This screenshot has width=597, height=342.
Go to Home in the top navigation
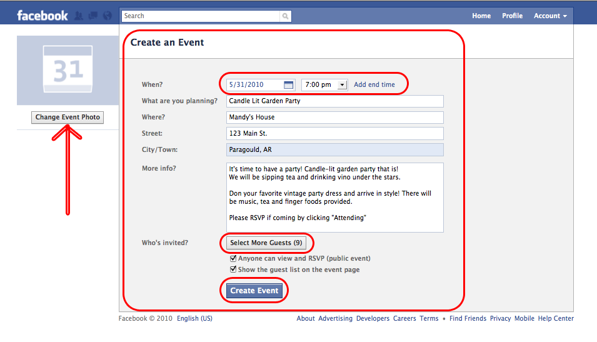tap(481, 16)
